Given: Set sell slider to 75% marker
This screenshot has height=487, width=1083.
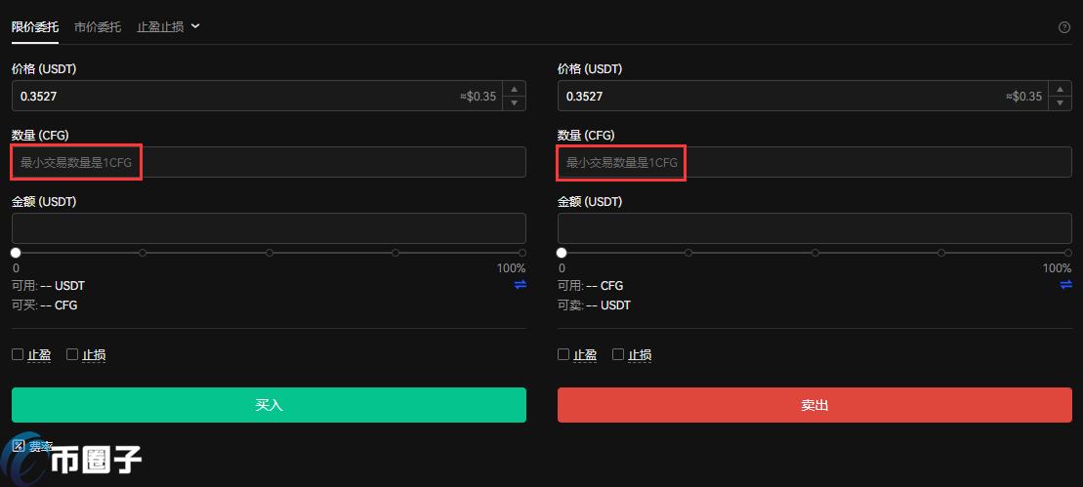Looking at the screenshot, I should [940, 253].
